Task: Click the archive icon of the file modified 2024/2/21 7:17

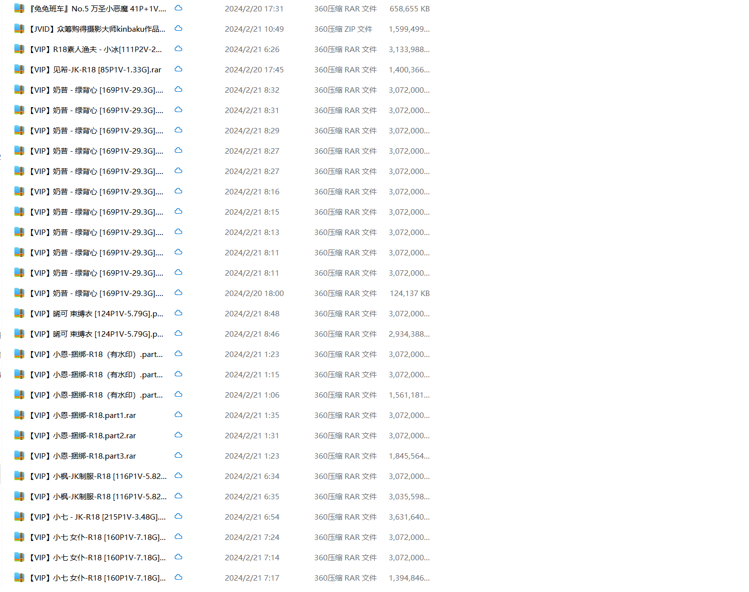Action: tap(19, 578)
